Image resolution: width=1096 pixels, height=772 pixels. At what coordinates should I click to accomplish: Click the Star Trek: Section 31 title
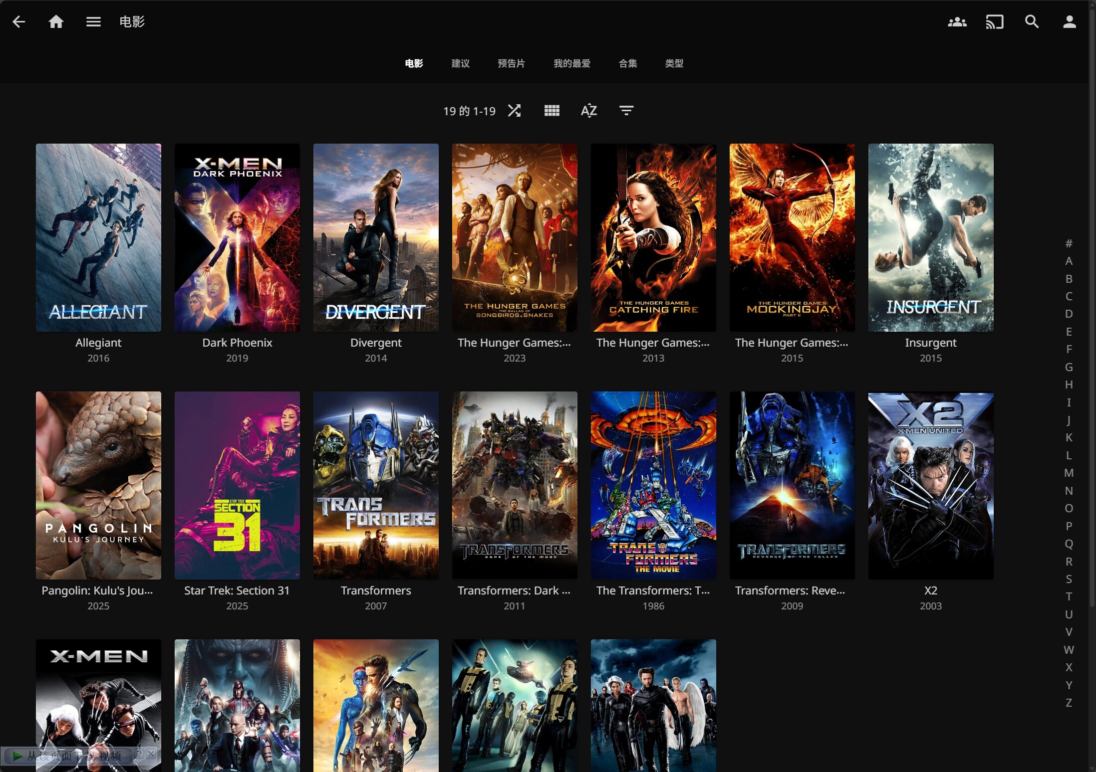pyautogui.click(x=237, y=590)
